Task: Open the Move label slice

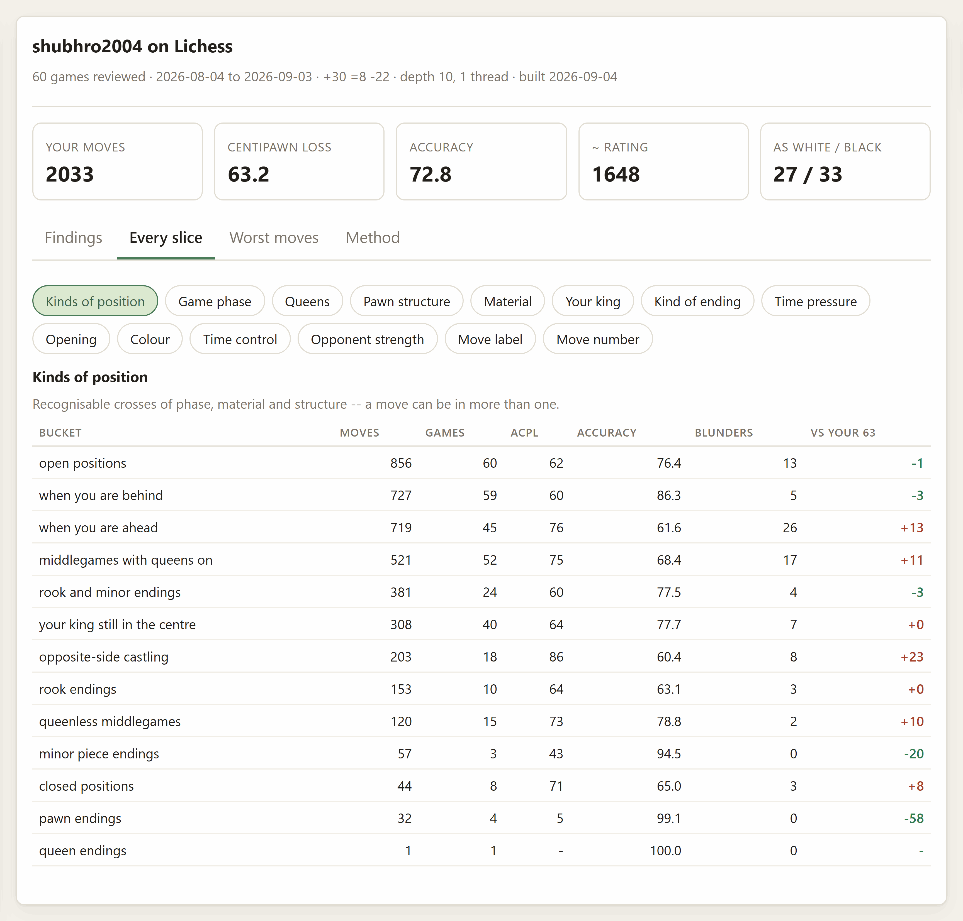Action: [x=490, y=339]
